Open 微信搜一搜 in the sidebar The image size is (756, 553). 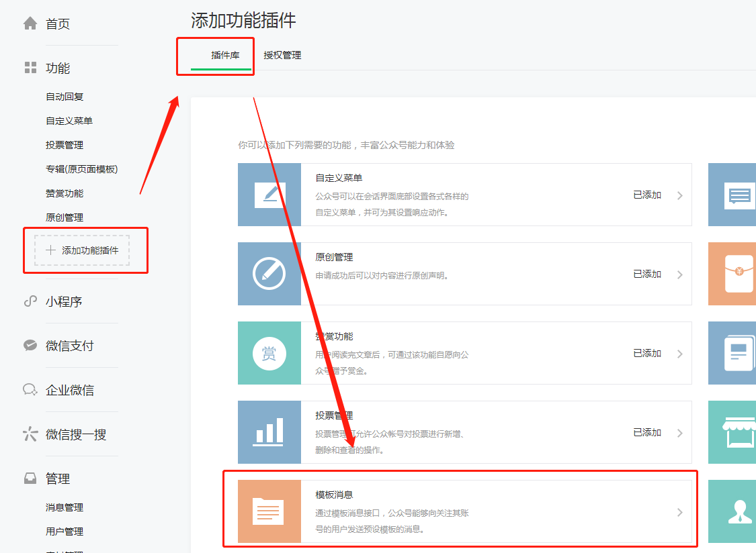coord(76,434)
